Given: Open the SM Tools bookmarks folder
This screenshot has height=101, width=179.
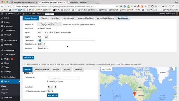Looking at the screenshot, I should coord(66,10).
